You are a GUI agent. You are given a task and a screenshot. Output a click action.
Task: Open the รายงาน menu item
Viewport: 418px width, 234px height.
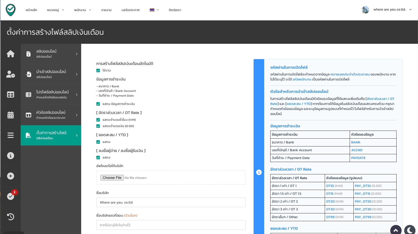(106, 10)
